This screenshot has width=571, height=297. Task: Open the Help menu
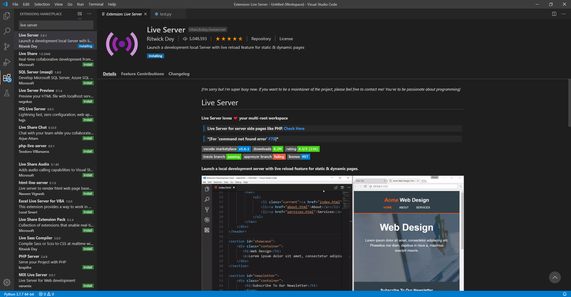point(112,4)
